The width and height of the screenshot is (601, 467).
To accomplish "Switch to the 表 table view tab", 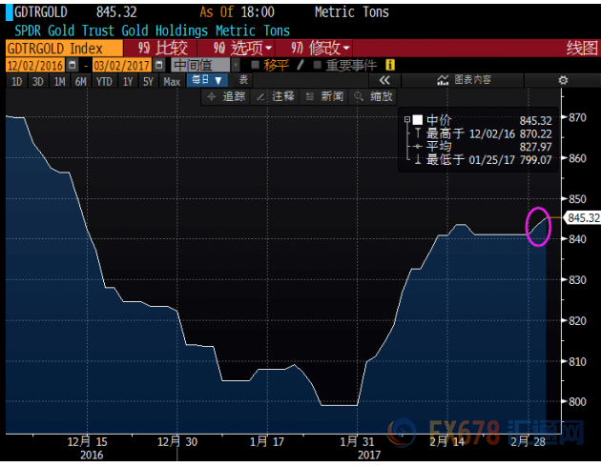I will coord(244,80).
